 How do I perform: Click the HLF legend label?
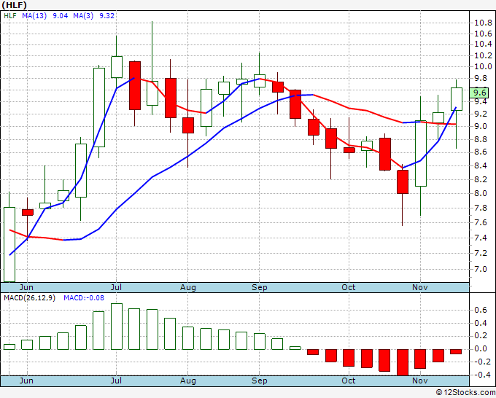click(10, 16)
